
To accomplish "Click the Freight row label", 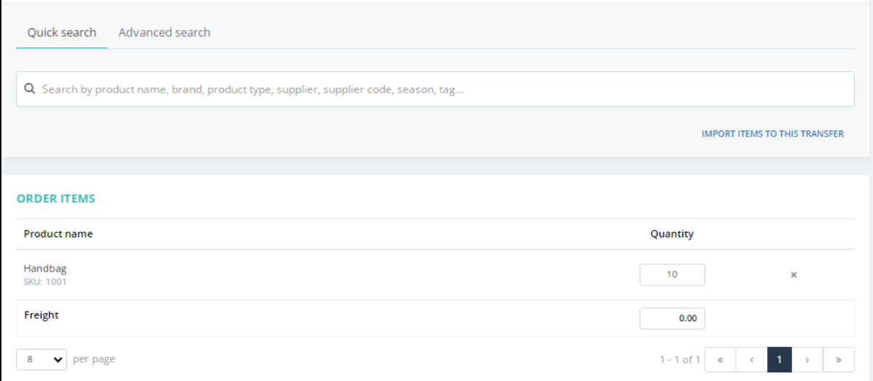I will pyautogui.click(x=41, y=315).
